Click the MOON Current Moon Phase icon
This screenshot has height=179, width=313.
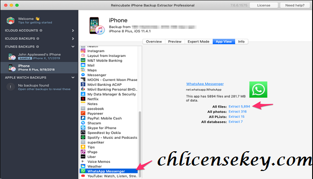click(x=83, y=80)
